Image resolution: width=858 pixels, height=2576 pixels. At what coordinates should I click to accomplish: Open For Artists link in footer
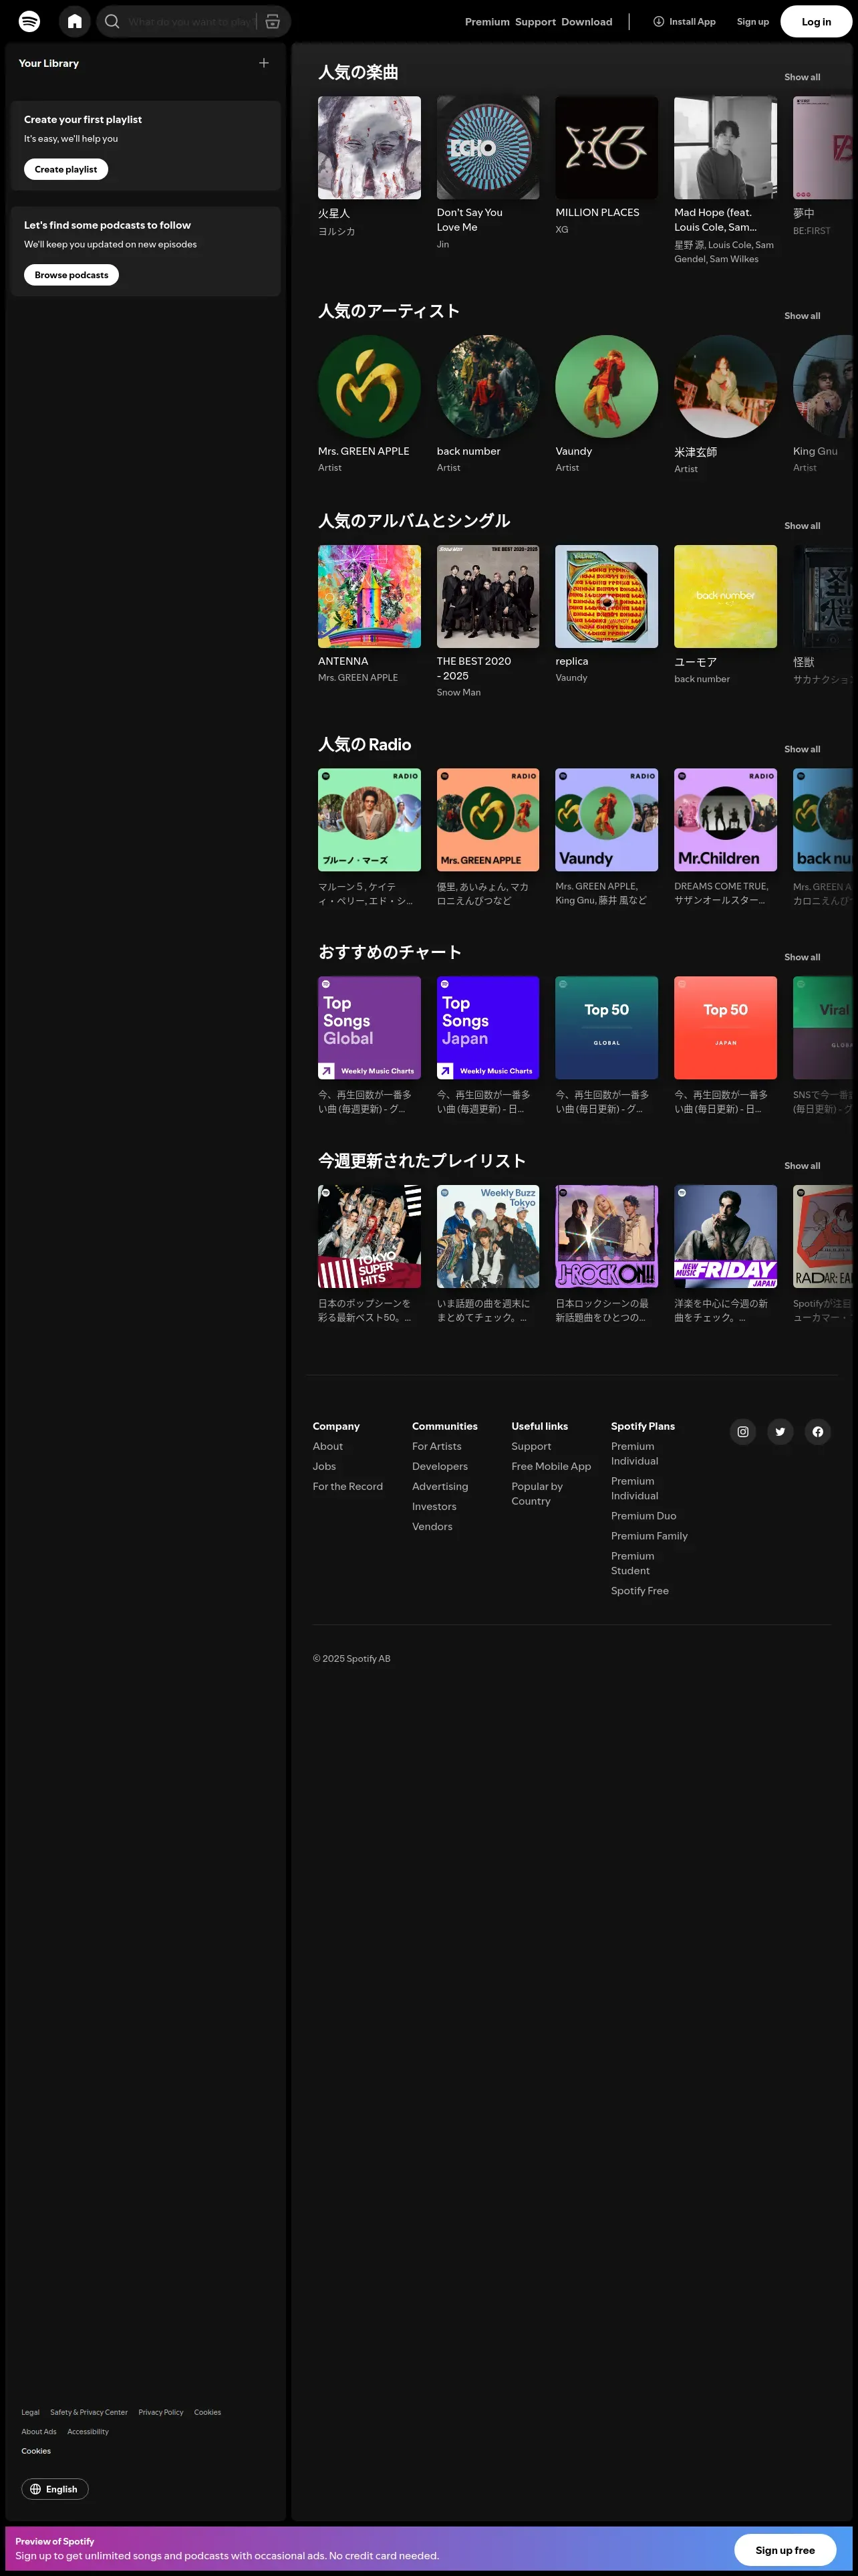436,1446
